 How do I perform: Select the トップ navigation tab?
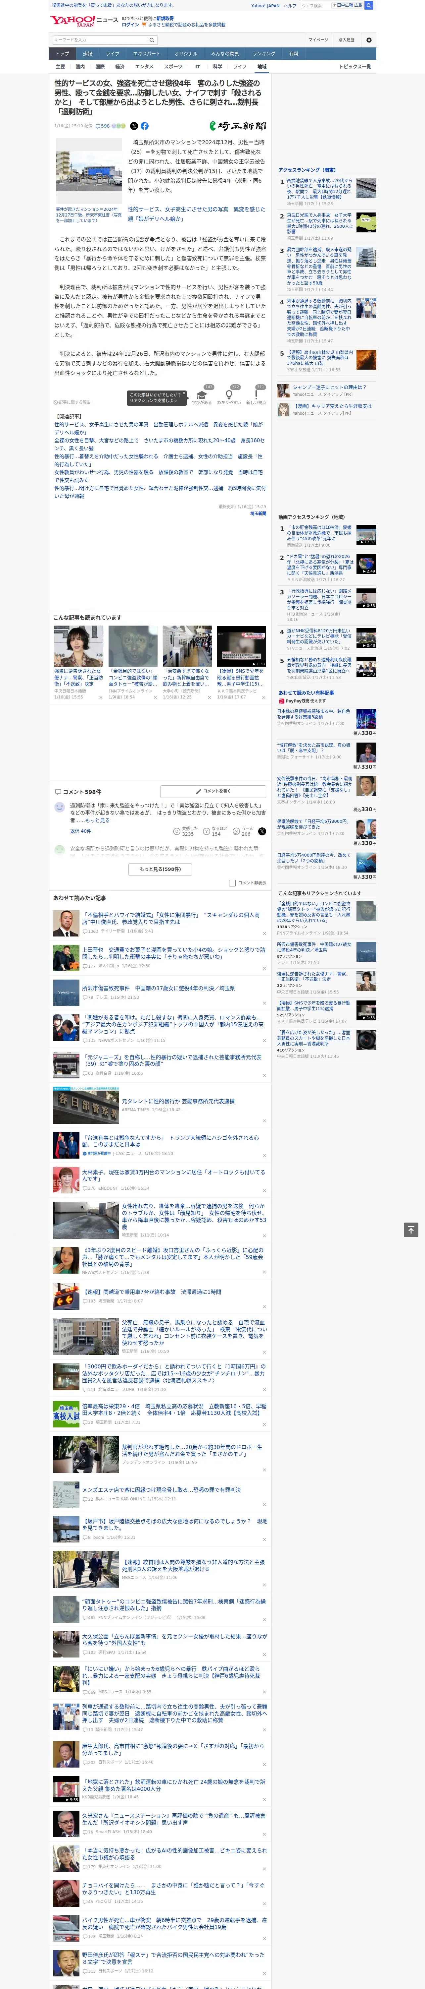[63, 54]
